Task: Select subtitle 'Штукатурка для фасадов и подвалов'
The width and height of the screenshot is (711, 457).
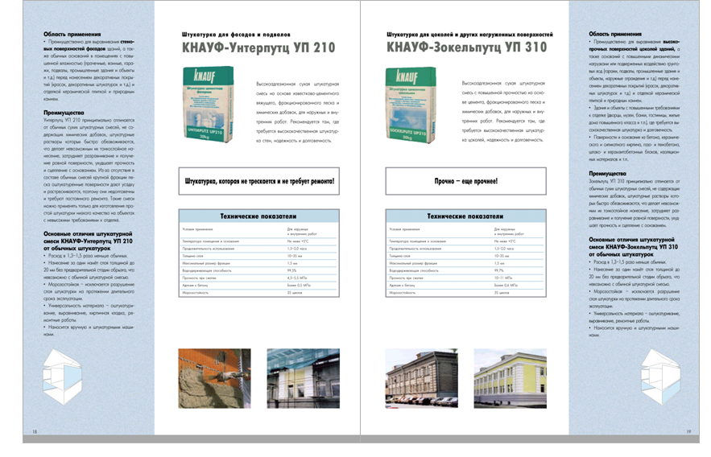Action: tap(236, 35)
